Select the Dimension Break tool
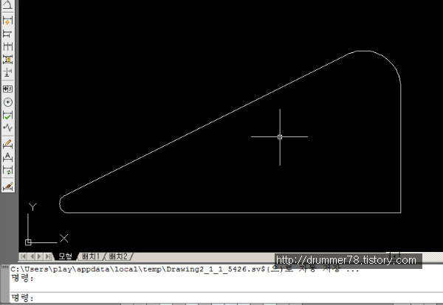The height and width of the screenshot is (305, 443). tap(7, 72)
